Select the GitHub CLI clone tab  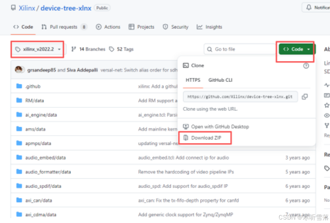pos(220,80)
